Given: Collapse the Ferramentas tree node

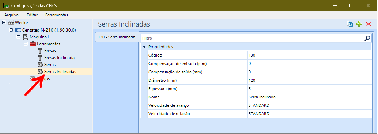Looking at the screenshot, I should click(x=26, y=44).
